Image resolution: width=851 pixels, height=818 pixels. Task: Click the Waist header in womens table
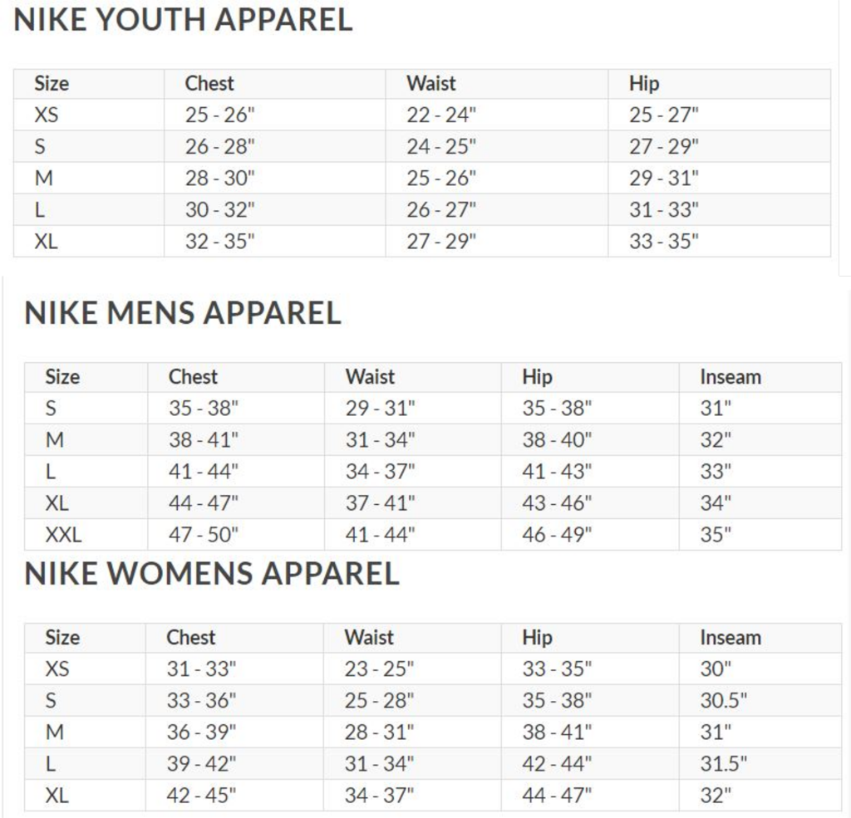(369, 638)
